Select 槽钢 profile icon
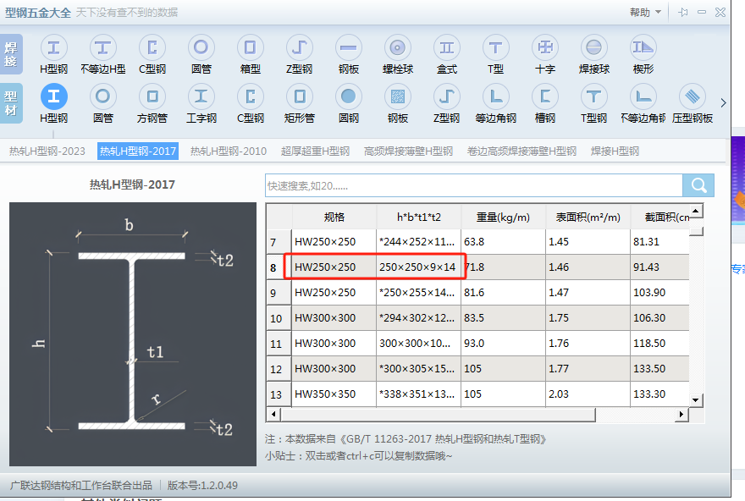This screenshot has width=745, height=501. 545,96
